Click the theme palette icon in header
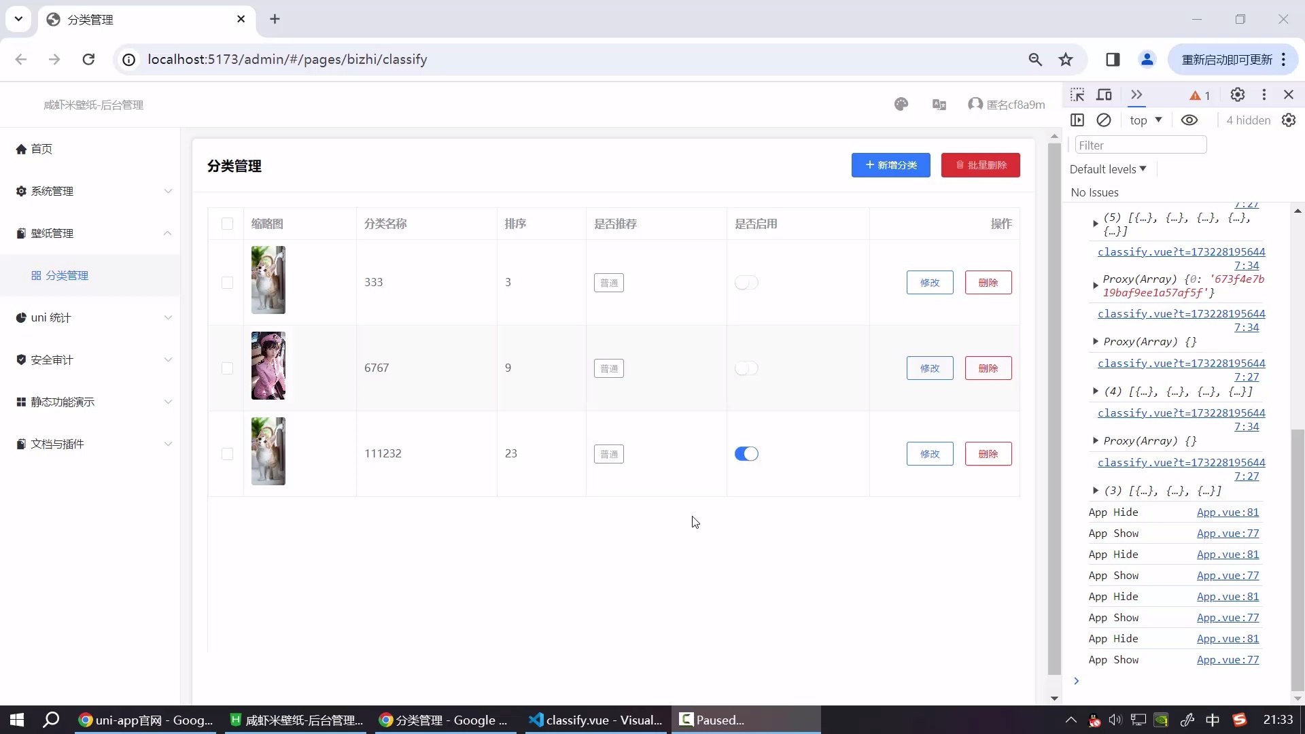Screen dimensions: 1305x734 (901, 104)
